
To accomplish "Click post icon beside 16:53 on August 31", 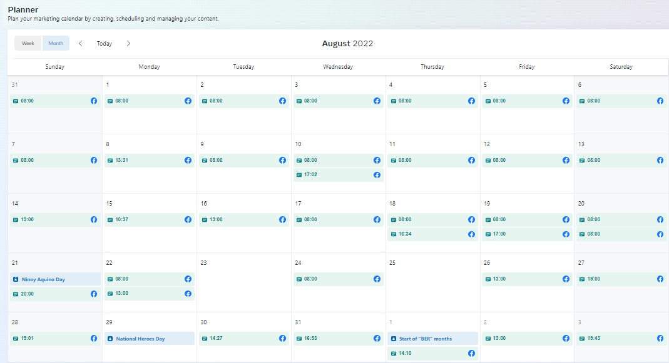I will tap(299, 338).
